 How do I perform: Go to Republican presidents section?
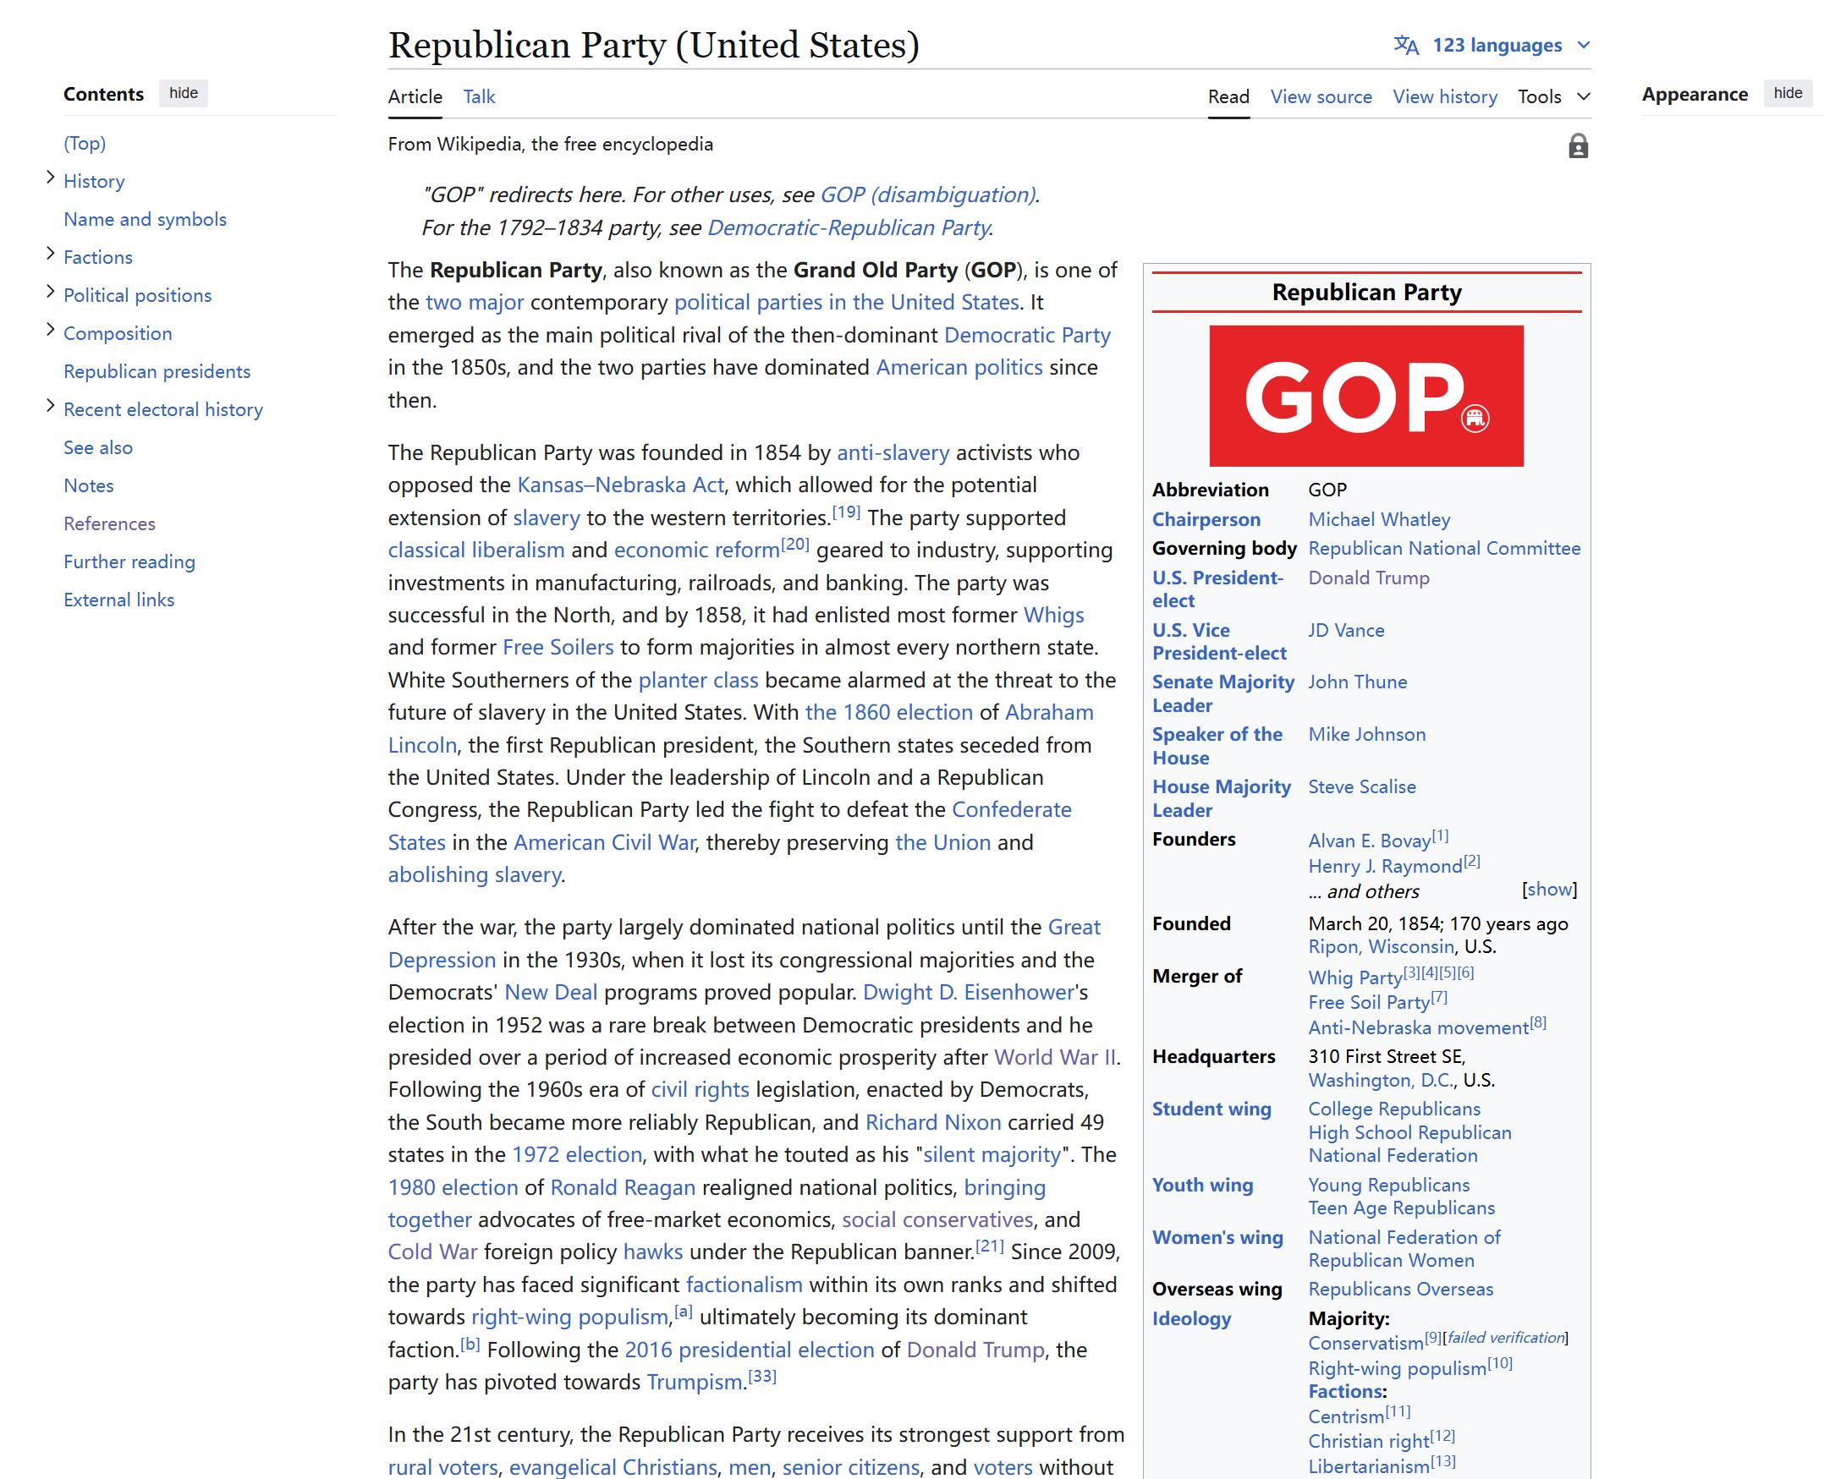157,371
